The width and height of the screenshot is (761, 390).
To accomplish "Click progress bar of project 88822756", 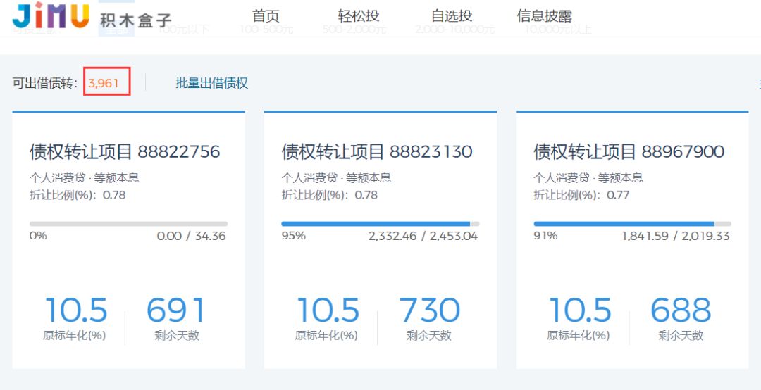I will pyautogui.click(x=129, y=224).
